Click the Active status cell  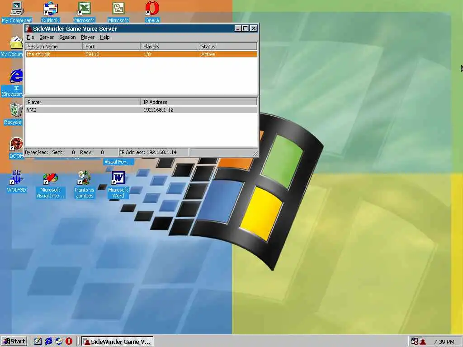pyautogui.click(x=208, y=54)
